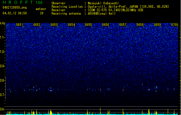Click the 0.8 kHz axis label

(x=3, y=80)
